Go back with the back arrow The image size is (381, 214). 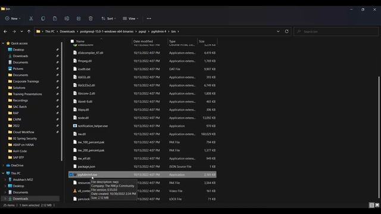5,32
